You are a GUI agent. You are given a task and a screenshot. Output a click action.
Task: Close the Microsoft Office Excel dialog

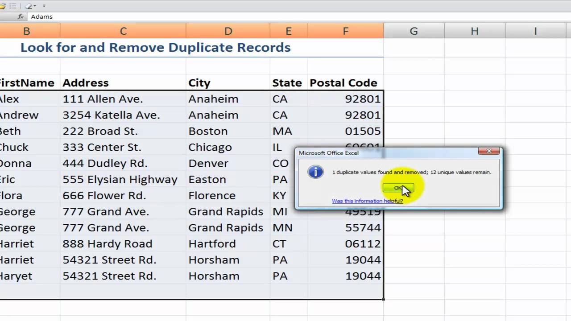(x=488, y=152)
